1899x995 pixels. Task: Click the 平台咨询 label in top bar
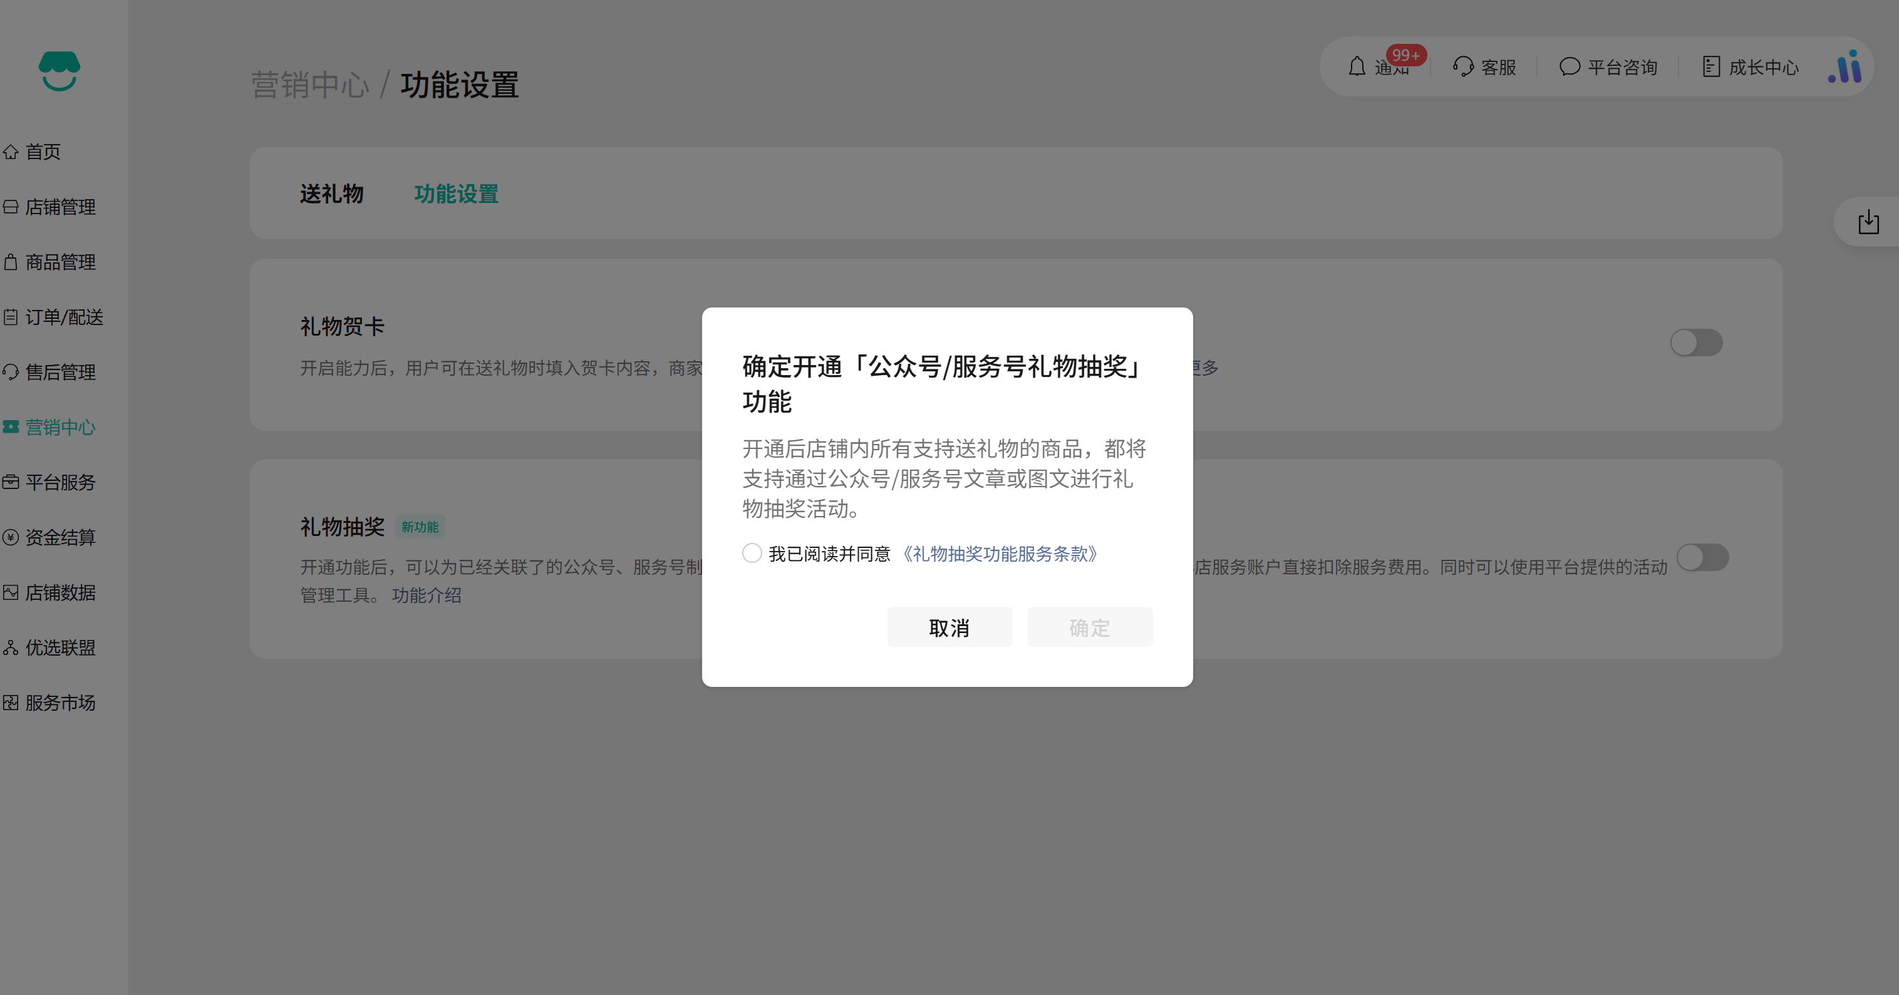(x=1623, y=68)
